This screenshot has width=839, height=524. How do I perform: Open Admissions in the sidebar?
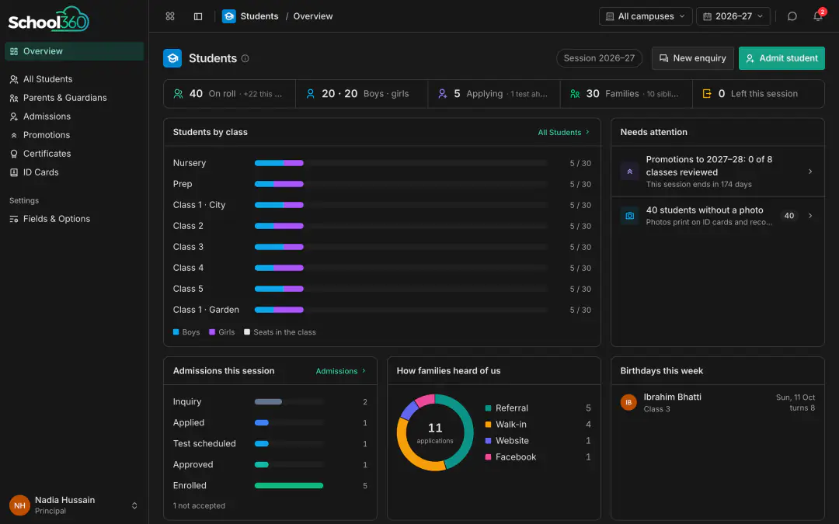click(75, 116)
